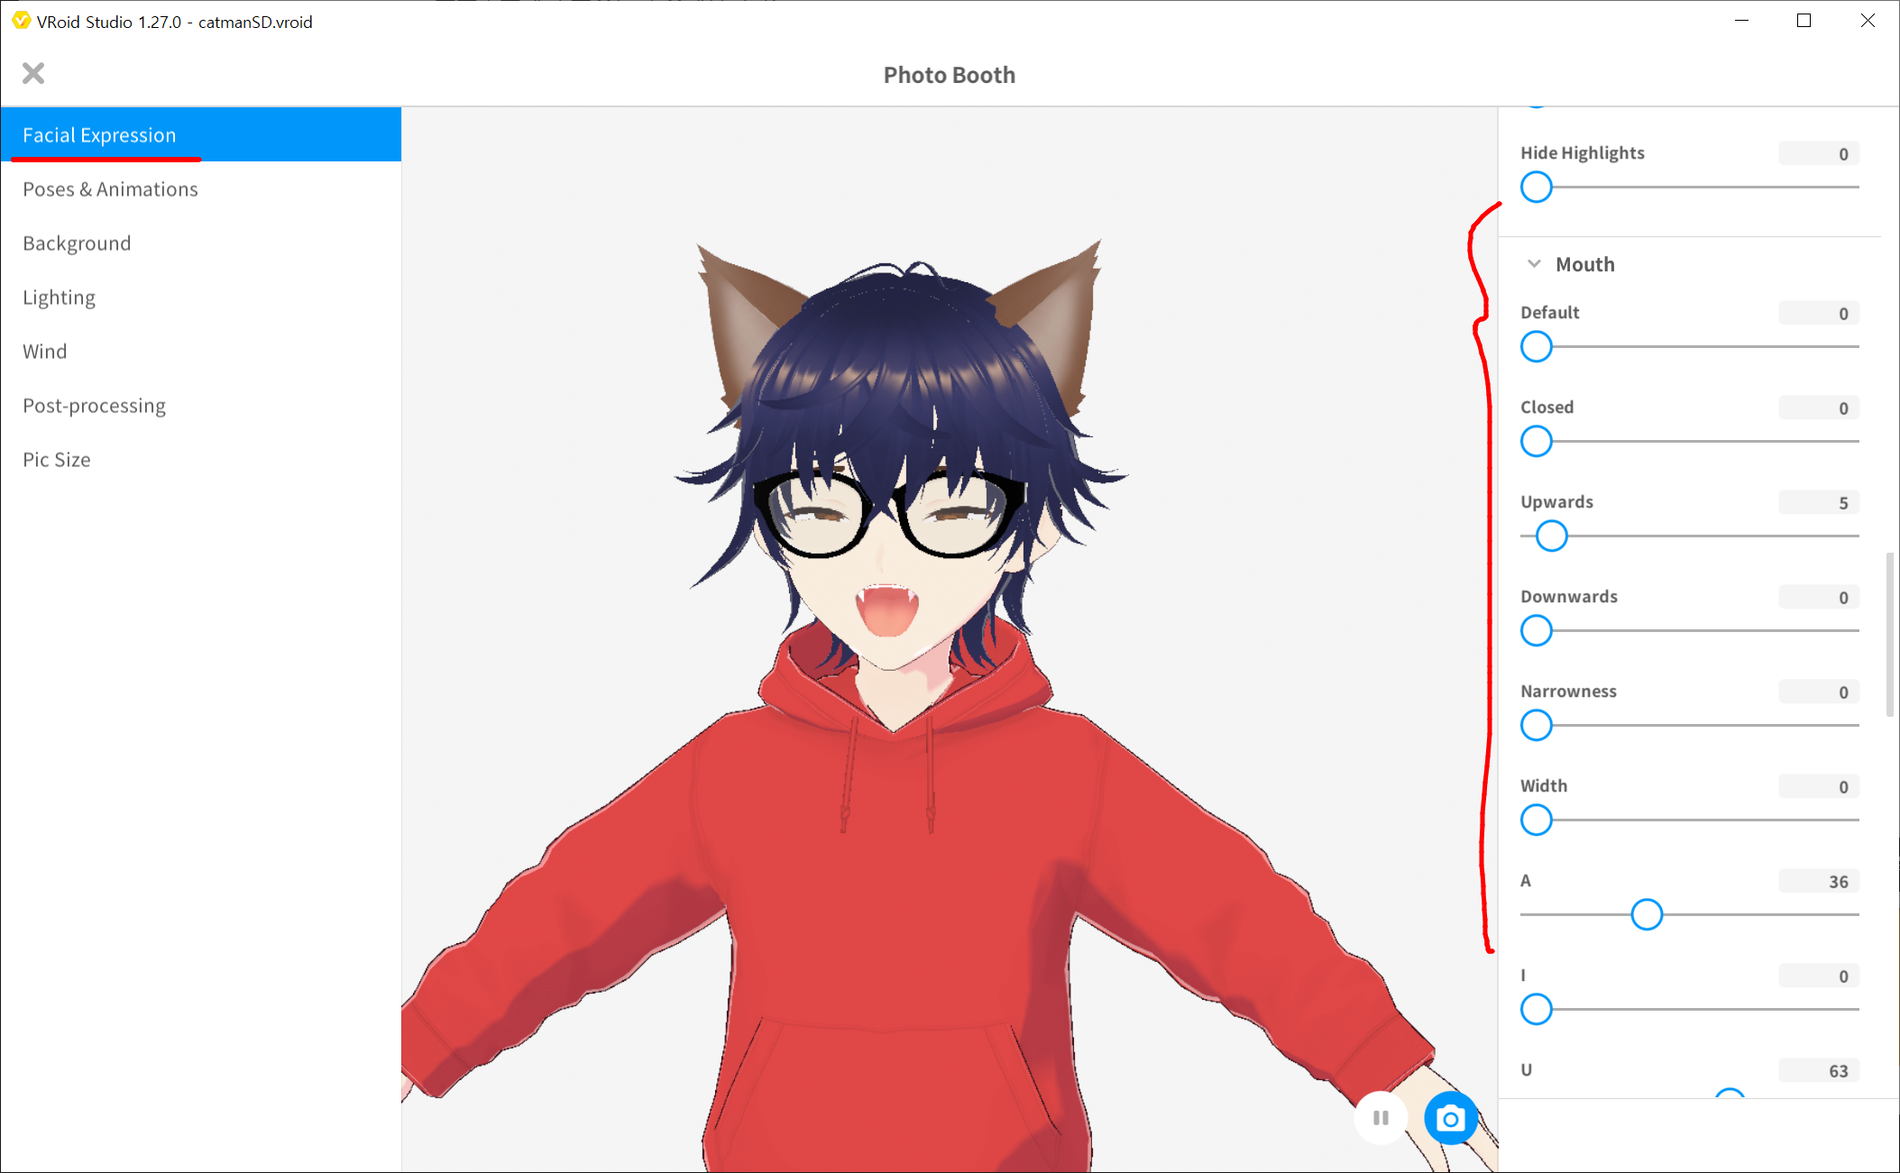Click the right panel vertical scrollbar
The image size is (1900, 1173).
pyautogui.click(x=1889, y=636)
